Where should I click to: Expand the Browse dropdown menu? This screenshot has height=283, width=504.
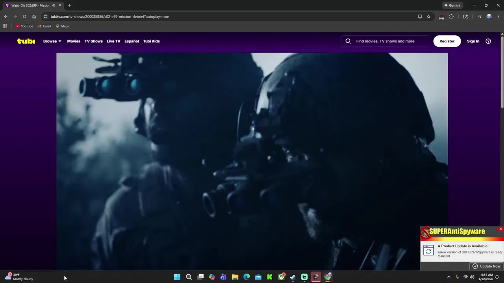pyautogui.click(x=52, y=41)
